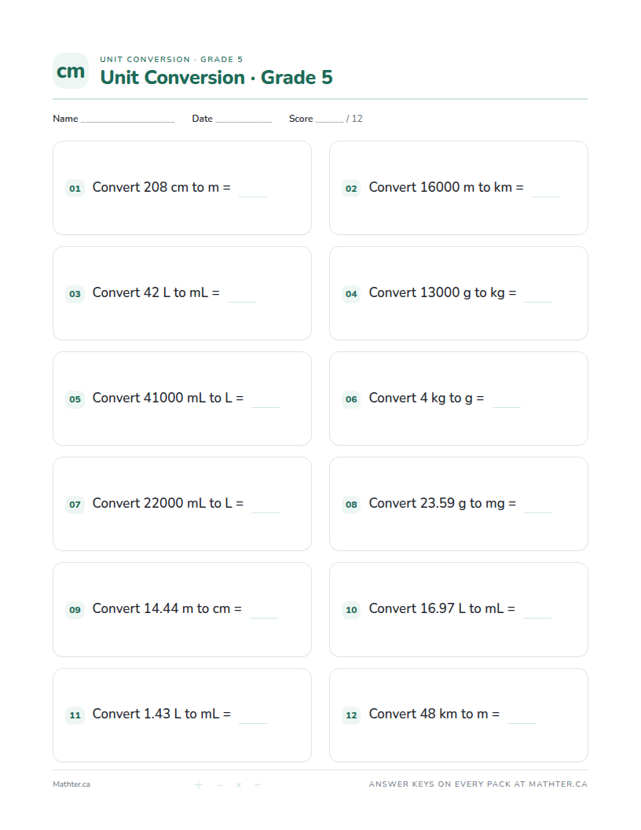Select the Score blank before '/ 12'
This screenshot has height=830, width=641.
point(329,119)
